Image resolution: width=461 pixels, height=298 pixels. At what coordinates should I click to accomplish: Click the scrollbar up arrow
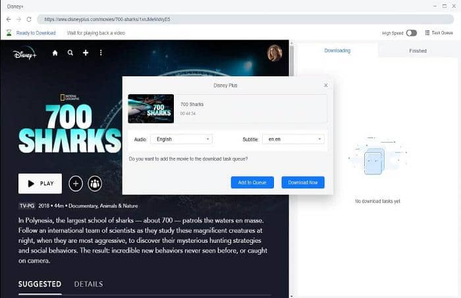point(291,43)
